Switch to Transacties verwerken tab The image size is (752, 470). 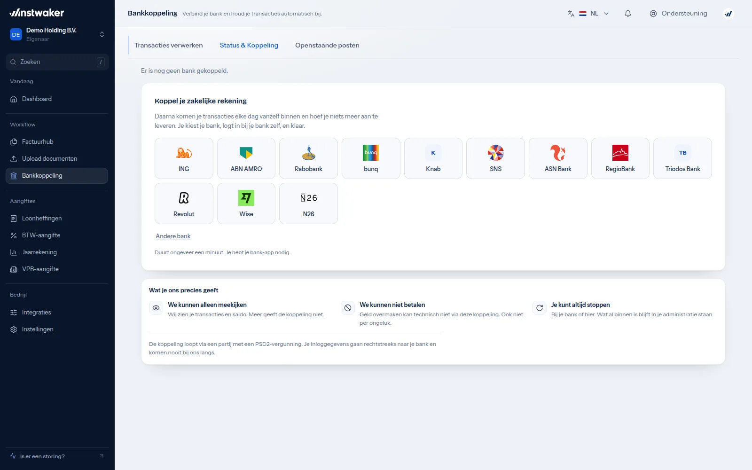point(169,45)
